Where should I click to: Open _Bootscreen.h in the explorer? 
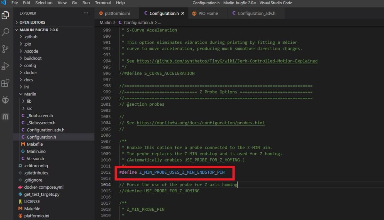(x=40, y=116)
